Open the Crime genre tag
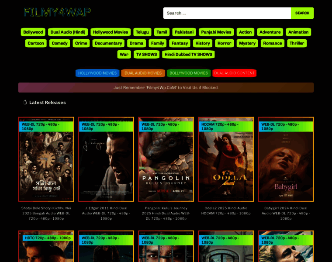 click(x=81, y=43)
